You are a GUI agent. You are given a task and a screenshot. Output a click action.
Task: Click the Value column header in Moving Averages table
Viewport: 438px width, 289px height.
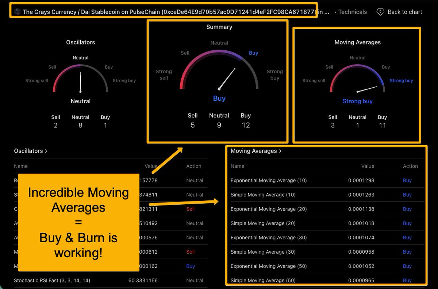tap(368, 166)
